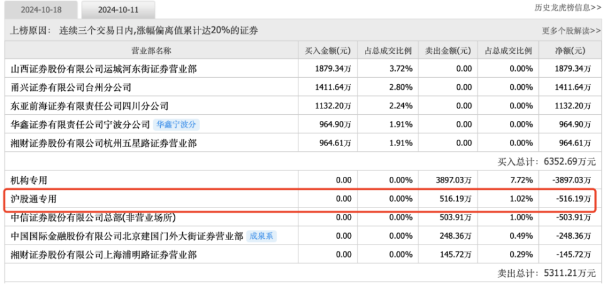Open 历史龙虎榜信息 link
Viewport: 603px width, 284px height.
(567, 8)
